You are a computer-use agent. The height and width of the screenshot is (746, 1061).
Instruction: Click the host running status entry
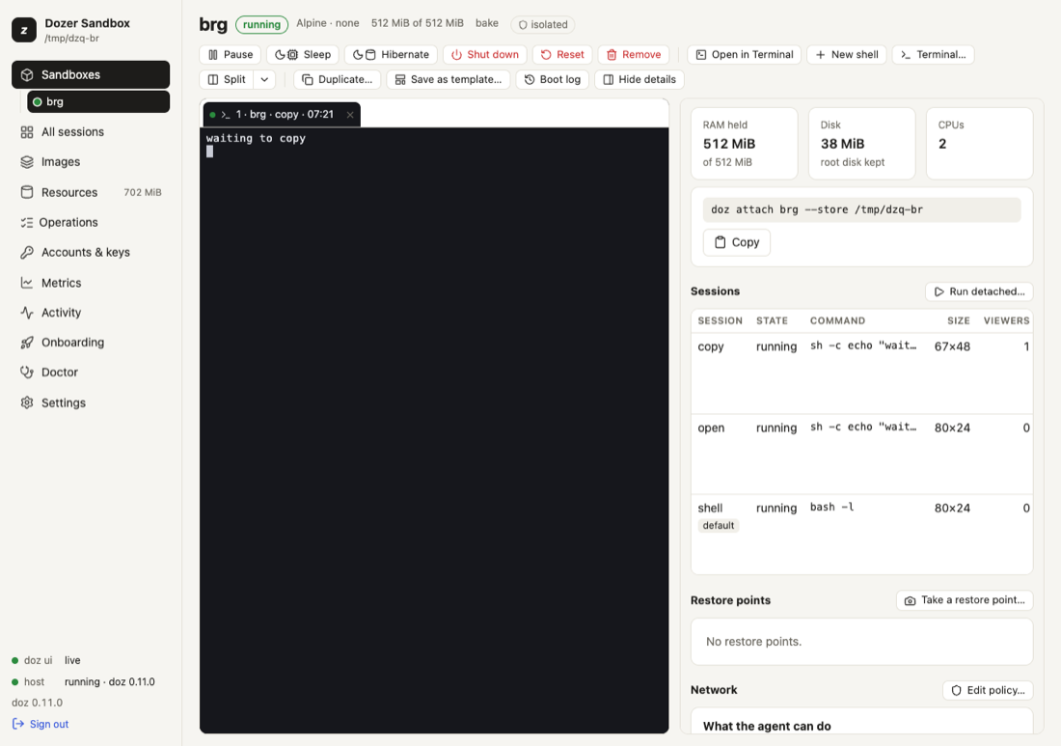tap(83, 681)
